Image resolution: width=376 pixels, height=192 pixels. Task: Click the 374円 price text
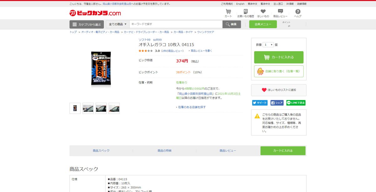(x=182, y=61)
